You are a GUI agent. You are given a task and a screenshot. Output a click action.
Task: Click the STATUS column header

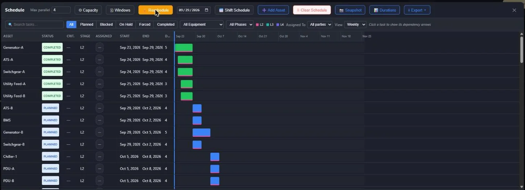(47, 36)
